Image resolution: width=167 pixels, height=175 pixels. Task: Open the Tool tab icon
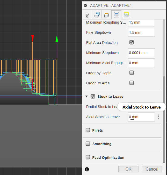pyautogui.click(x=87, y=15)
